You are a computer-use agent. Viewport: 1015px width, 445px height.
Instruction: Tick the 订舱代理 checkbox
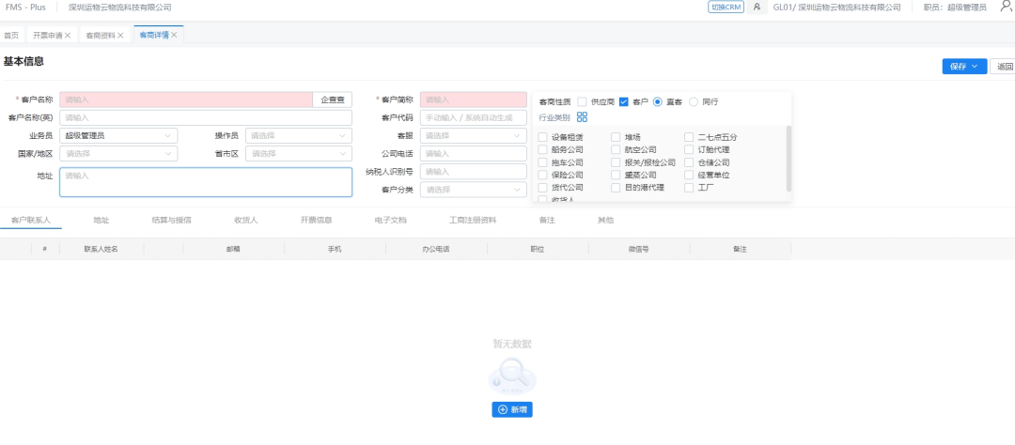click(x=689, y=149)
